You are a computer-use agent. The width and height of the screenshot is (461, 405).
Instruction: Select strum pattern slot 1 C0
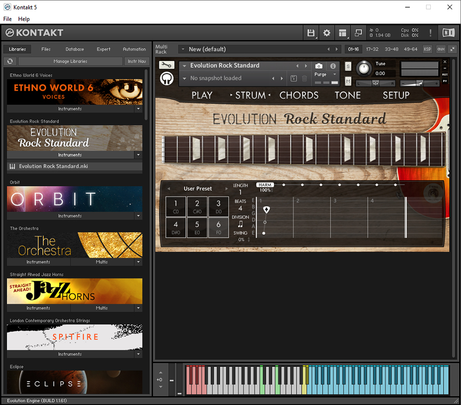point(176,207)
